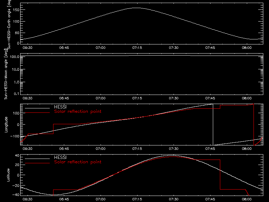Click the -100 tick label on Longitude plot
269x202 pixels.
[x=15, y=136]
